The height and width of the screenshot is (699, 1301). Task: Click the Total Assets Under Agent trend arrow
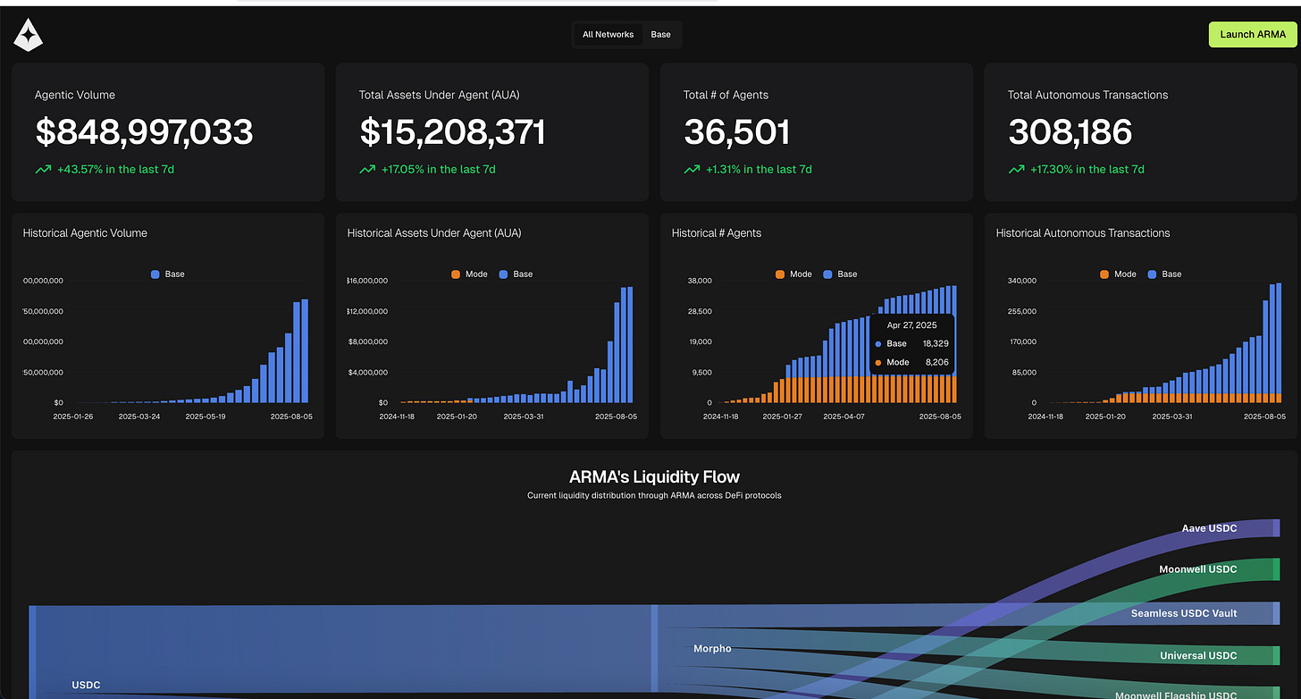point(367,169)
